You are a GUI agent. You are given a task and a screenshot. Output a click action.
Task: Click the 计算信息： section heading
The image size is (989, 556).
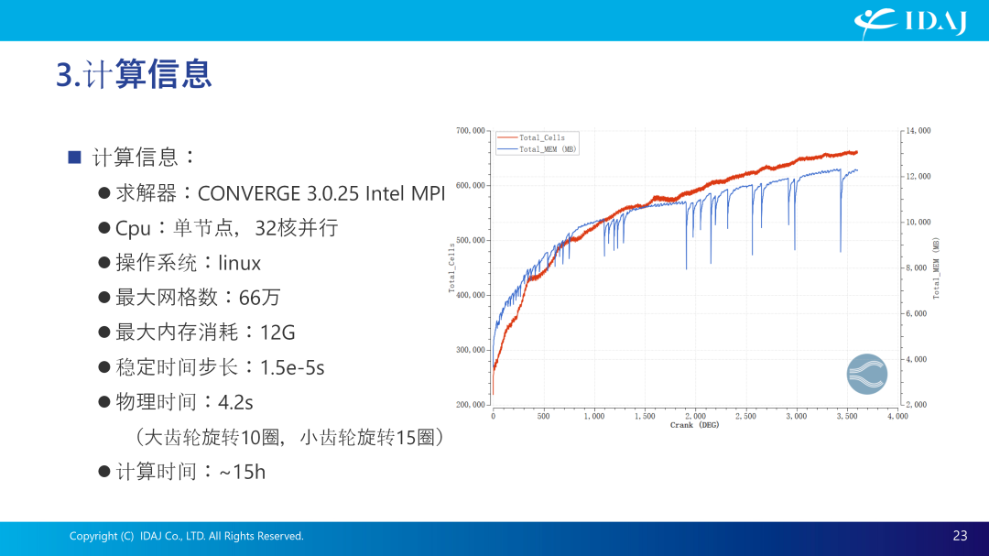145,158
